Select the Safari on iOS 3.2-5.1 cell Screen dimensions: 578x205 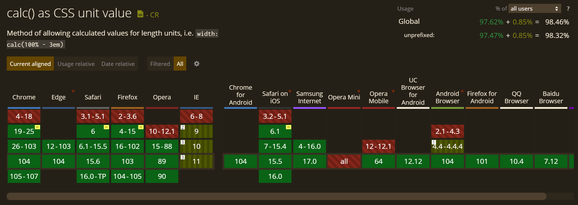point(275,116)
